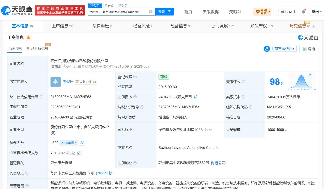Click the approval date 2026-08-06

coord(276,117)
